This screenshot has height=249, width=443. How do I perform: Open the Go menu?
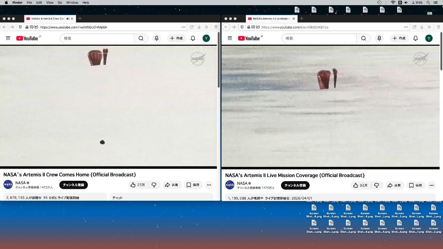coord(60,3)
